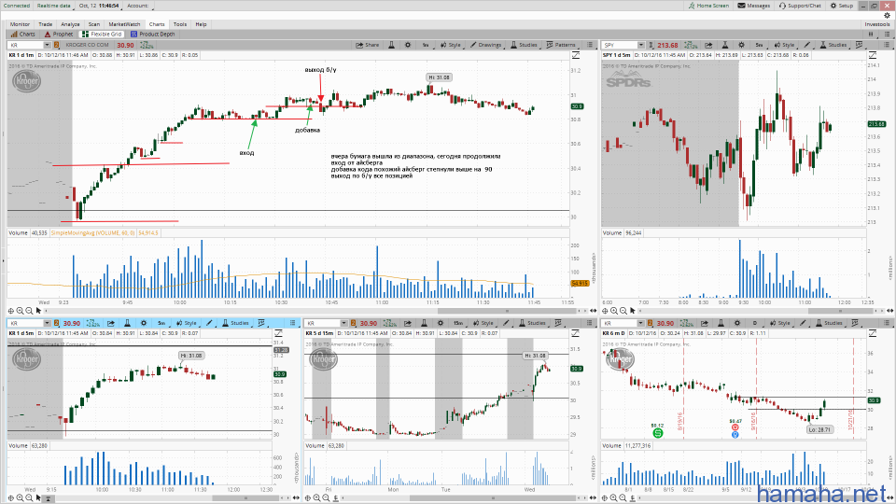Select the Flexible Grid sub-tab
Image resolution: width=896 pixels, height=504 pixels.
[x=103, y=35]
